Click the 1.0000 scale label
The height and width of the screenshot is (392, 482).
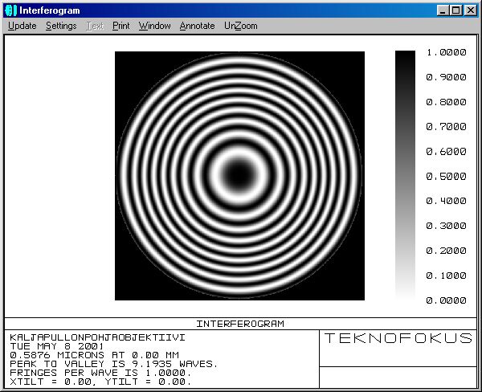[x=446, y=52]
